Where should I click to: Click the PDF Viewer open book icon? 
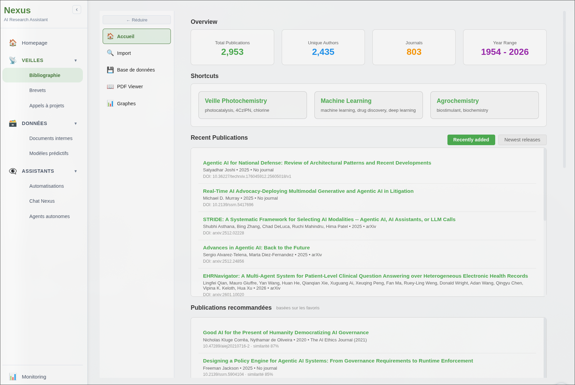(110, 87)
